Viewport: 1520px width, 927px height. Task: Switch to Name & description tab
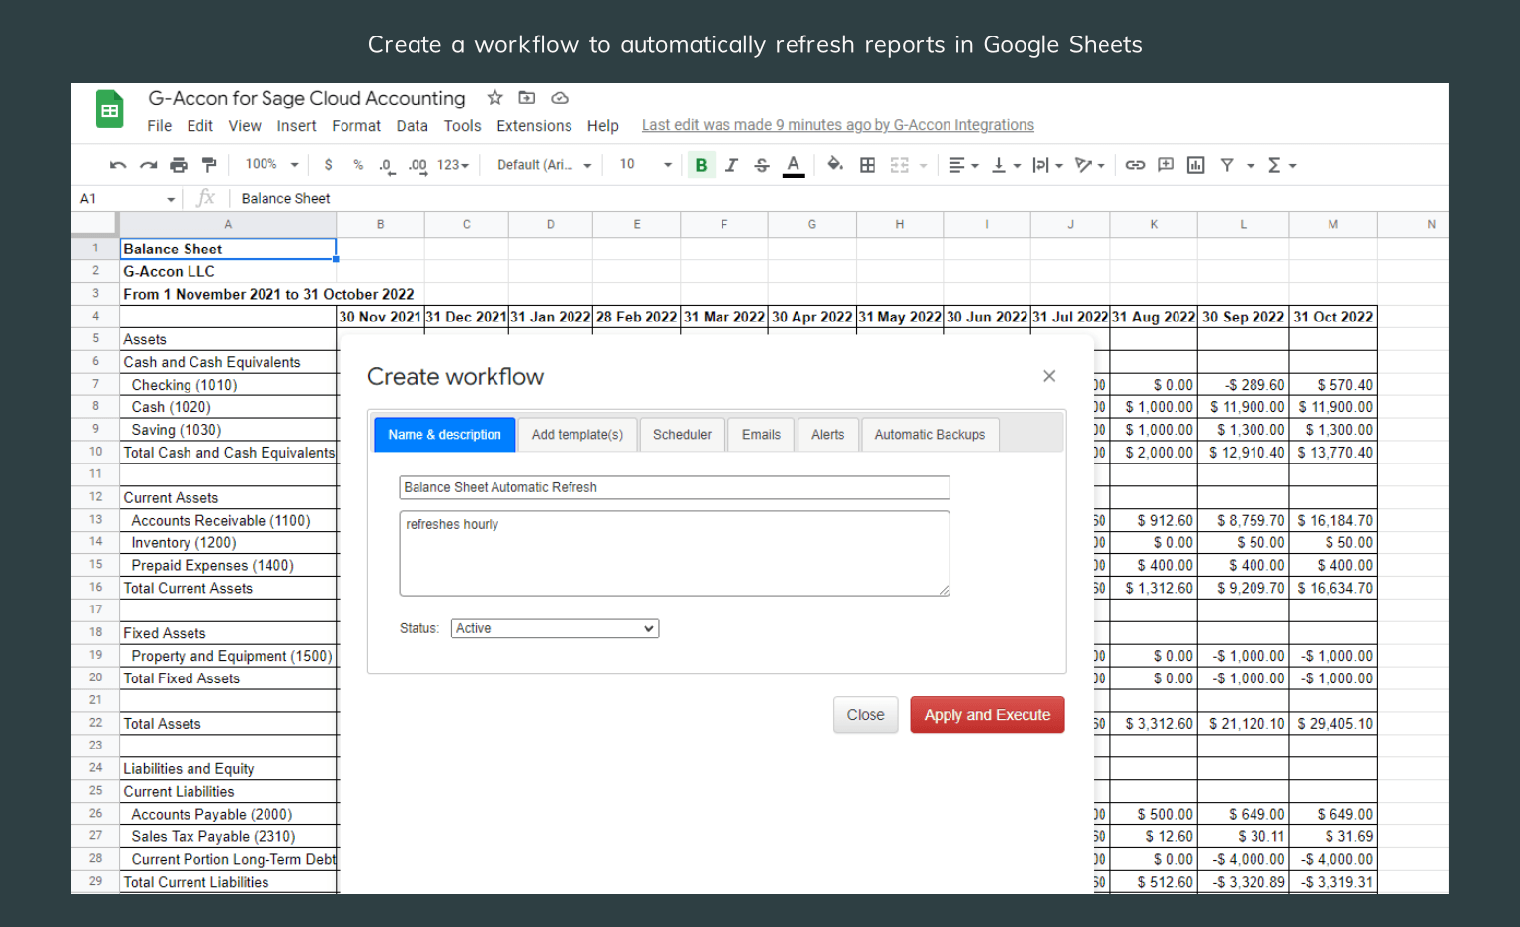tap(444, 435)
